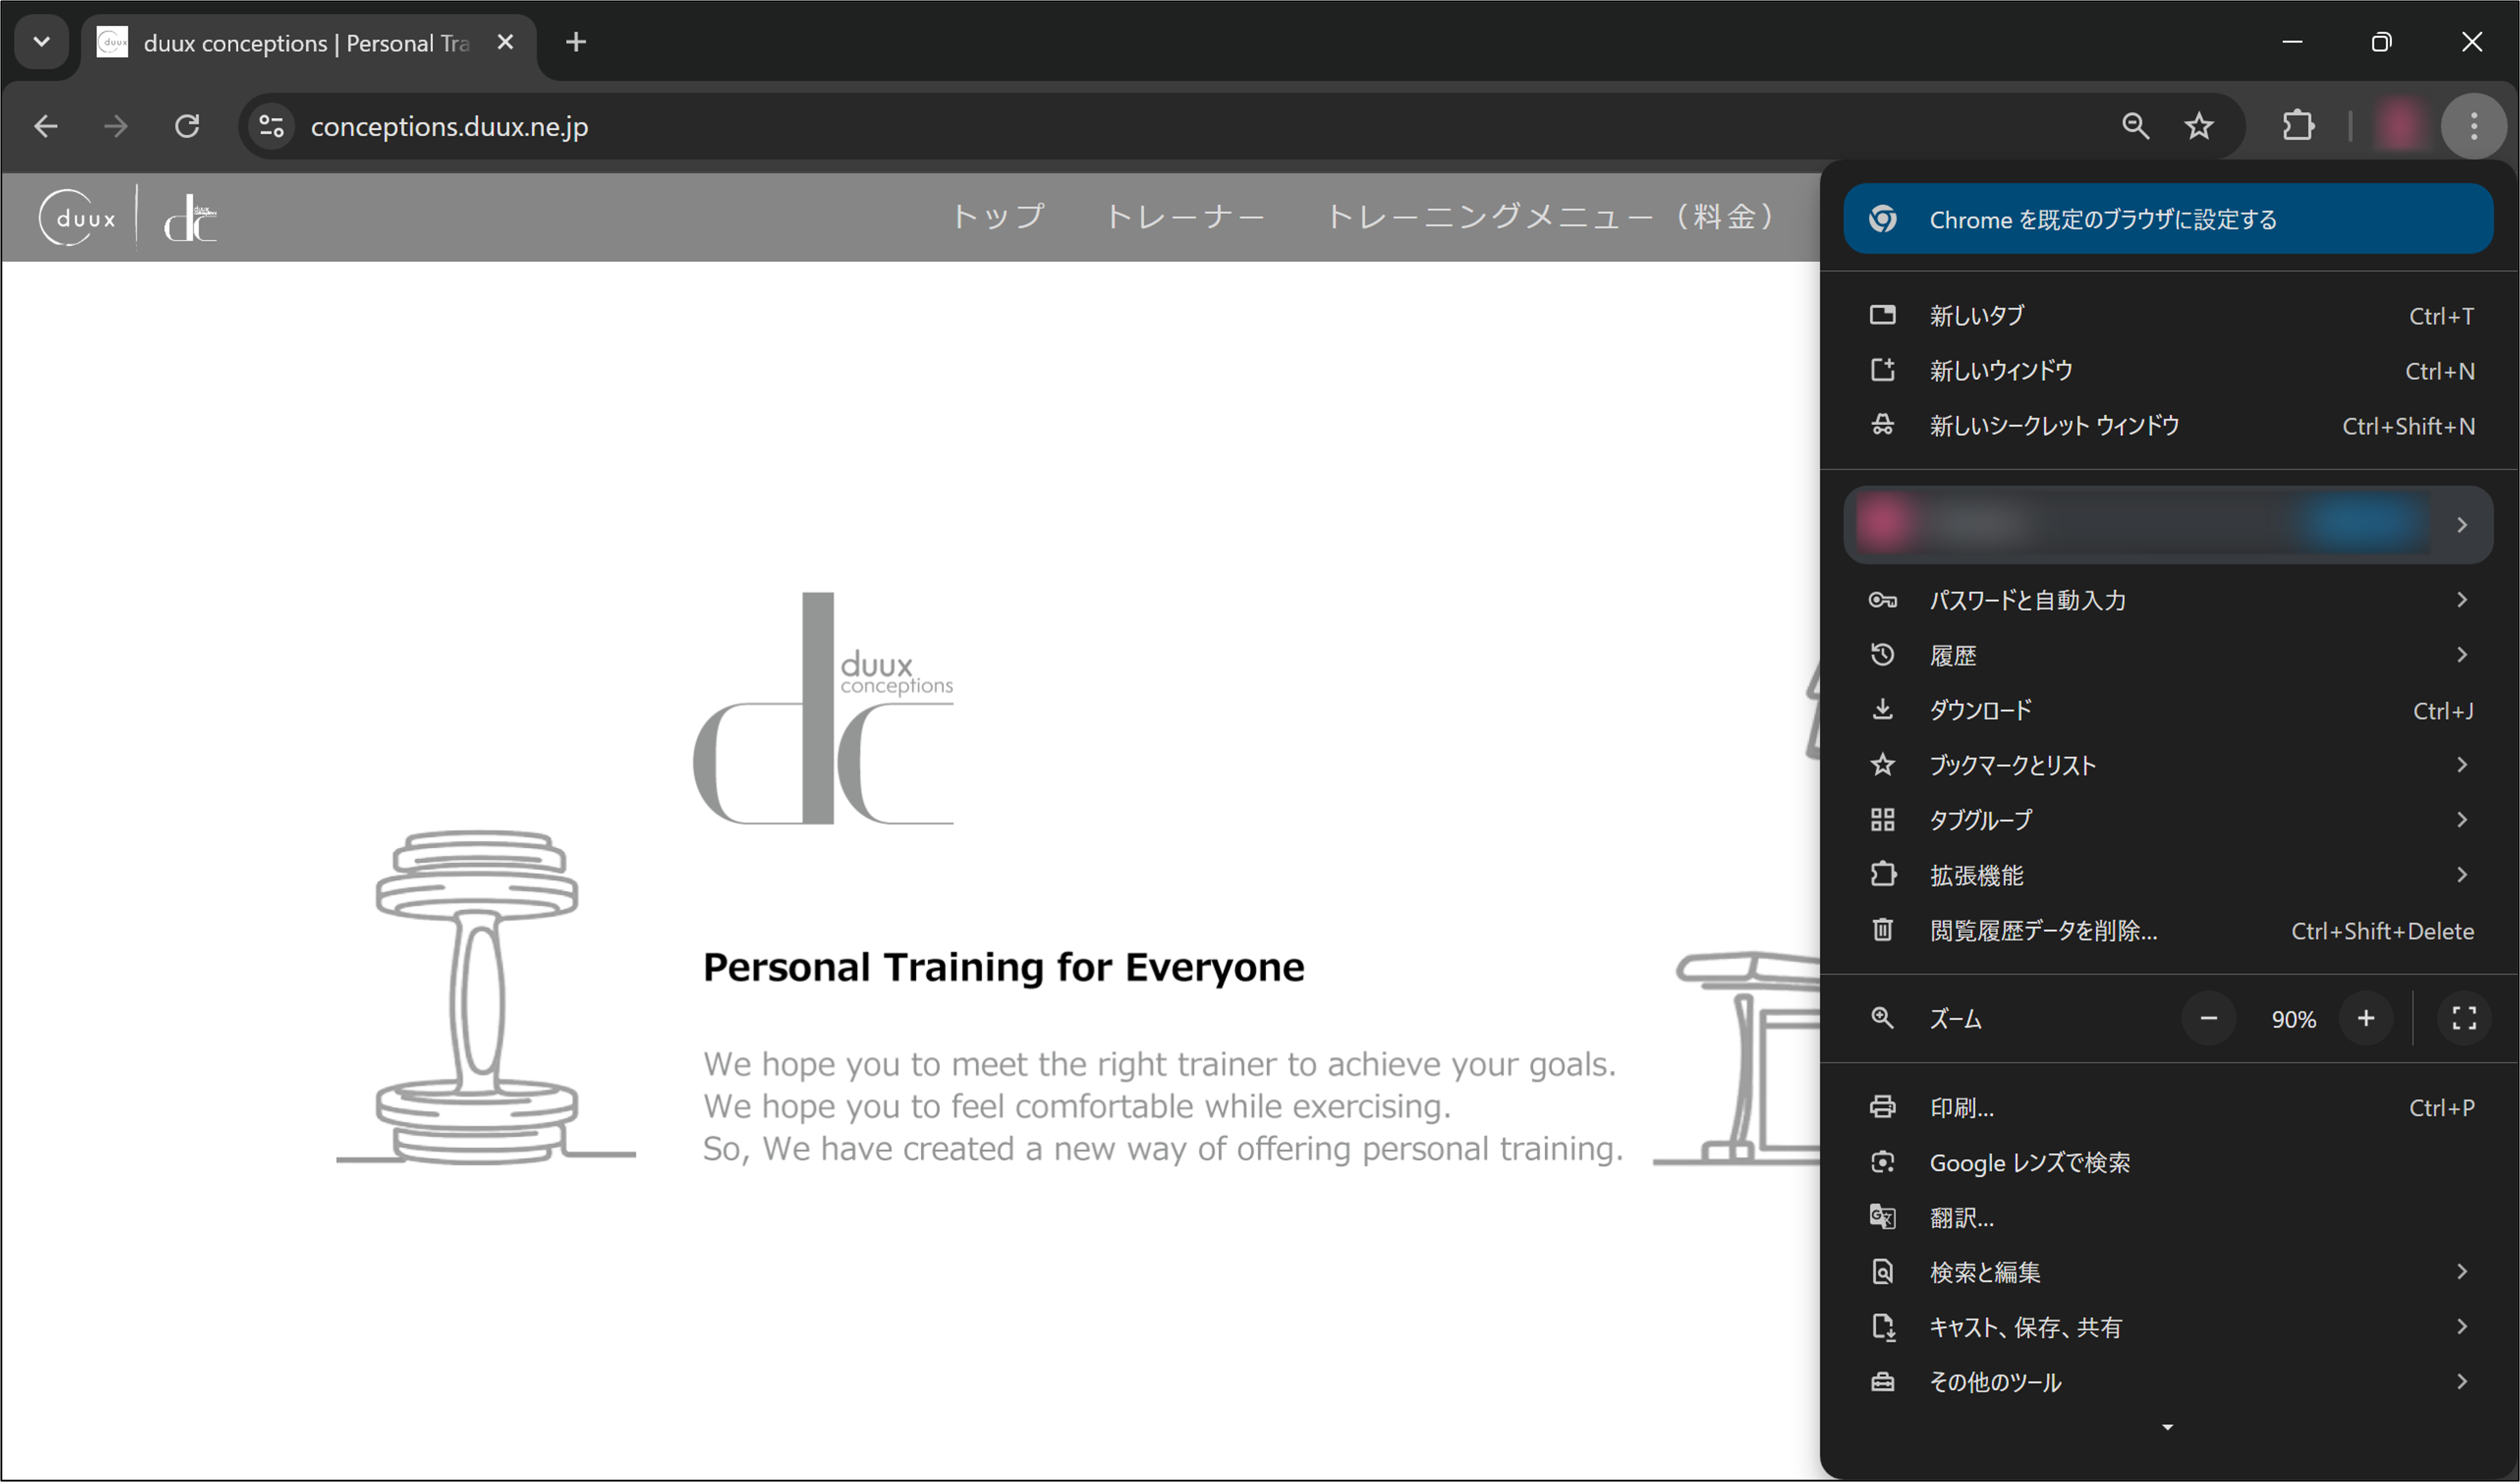Open a new tab with plus button

click(576, 42)
